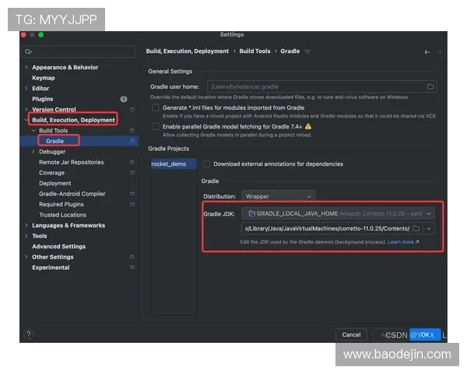Viewport: 467px width, 374px height.
Task: Open Remote Jar Repositories settings
Action: 71,162
